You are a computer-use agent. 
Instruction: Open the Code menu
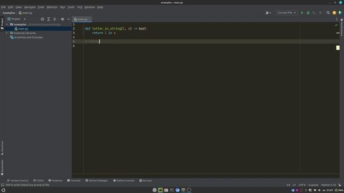coord(41,7)
